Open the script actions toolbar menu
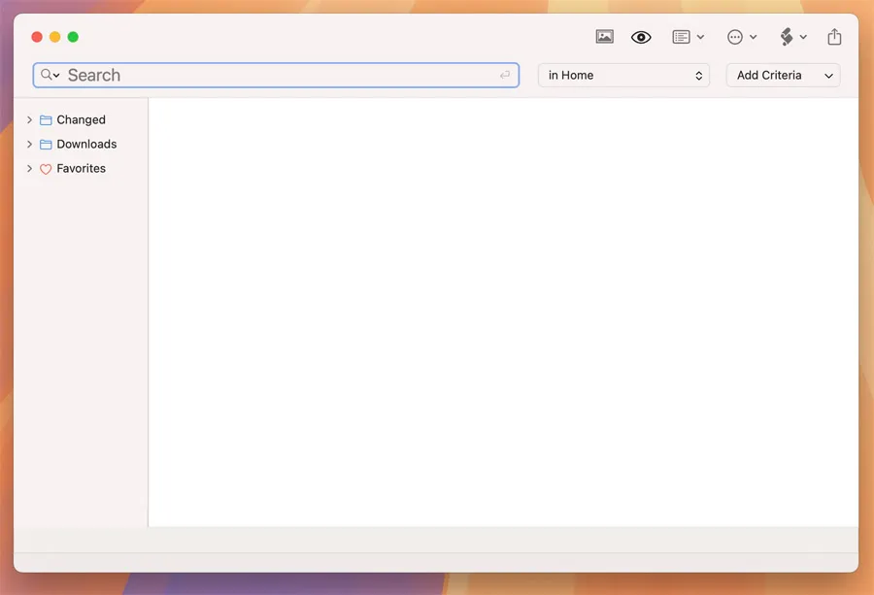The width and height of the screenshot is (874, 595). click(x=792, y=37)
